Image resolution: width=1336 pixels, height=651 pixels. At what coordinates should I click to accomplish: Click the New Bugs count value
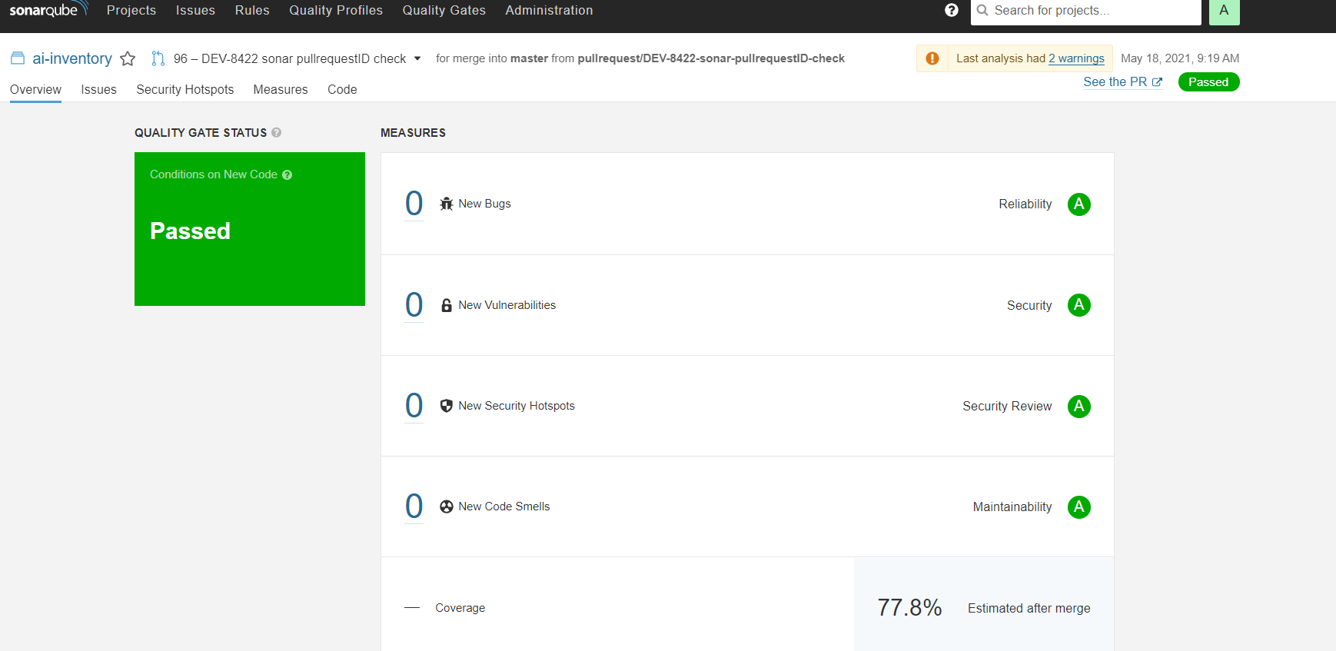pyautogui.click(x=414, y=204)
